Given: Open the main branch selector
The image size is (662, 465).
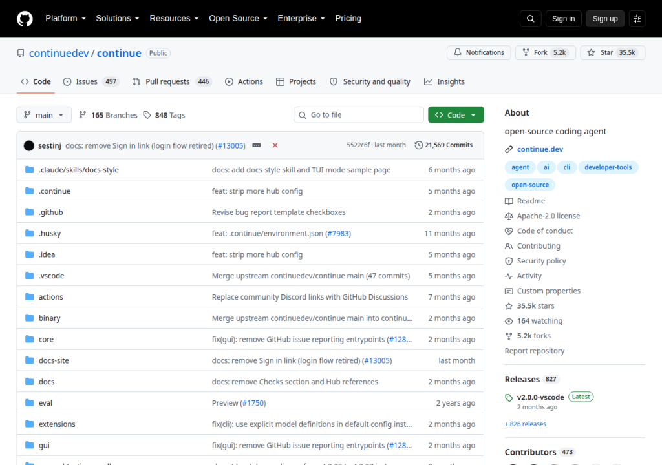Looking at the screenshot, I should coord(44,115).
